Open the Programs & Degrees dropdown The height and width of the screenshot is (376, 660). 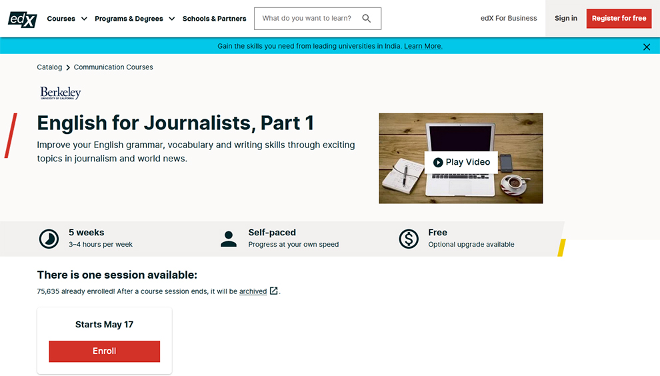[x=135, y=19]
